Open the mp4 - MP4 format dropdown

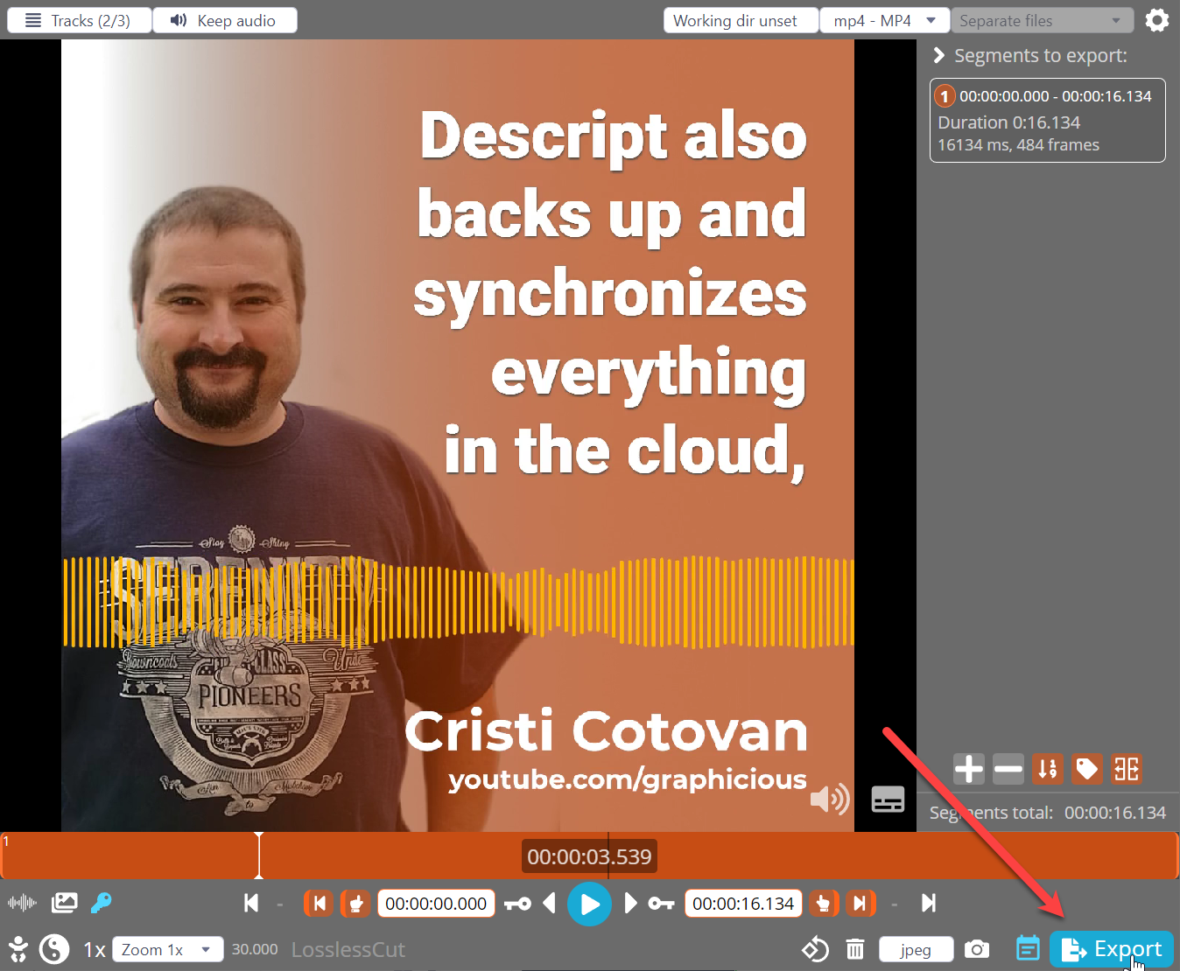[x=885, y=20]
